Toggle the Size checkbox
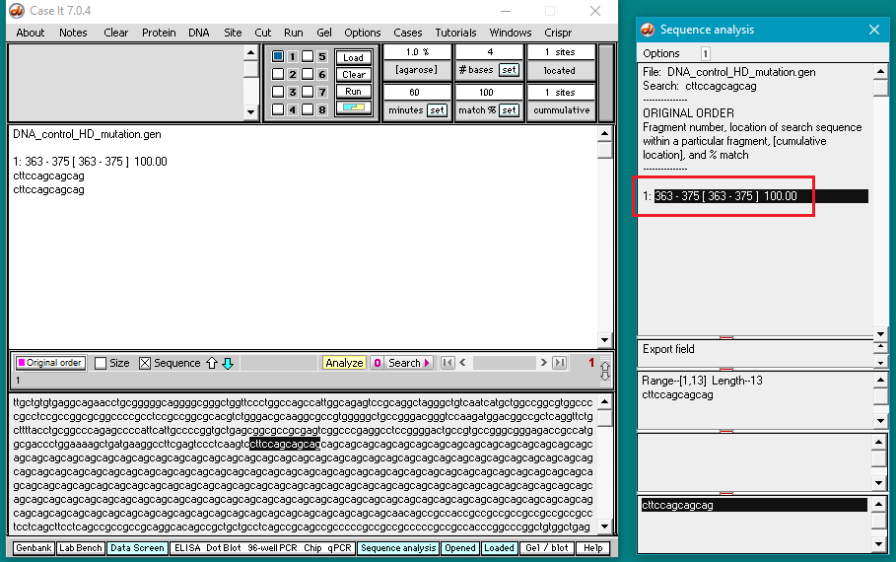 pyautogui.click(x=101, y=363)
